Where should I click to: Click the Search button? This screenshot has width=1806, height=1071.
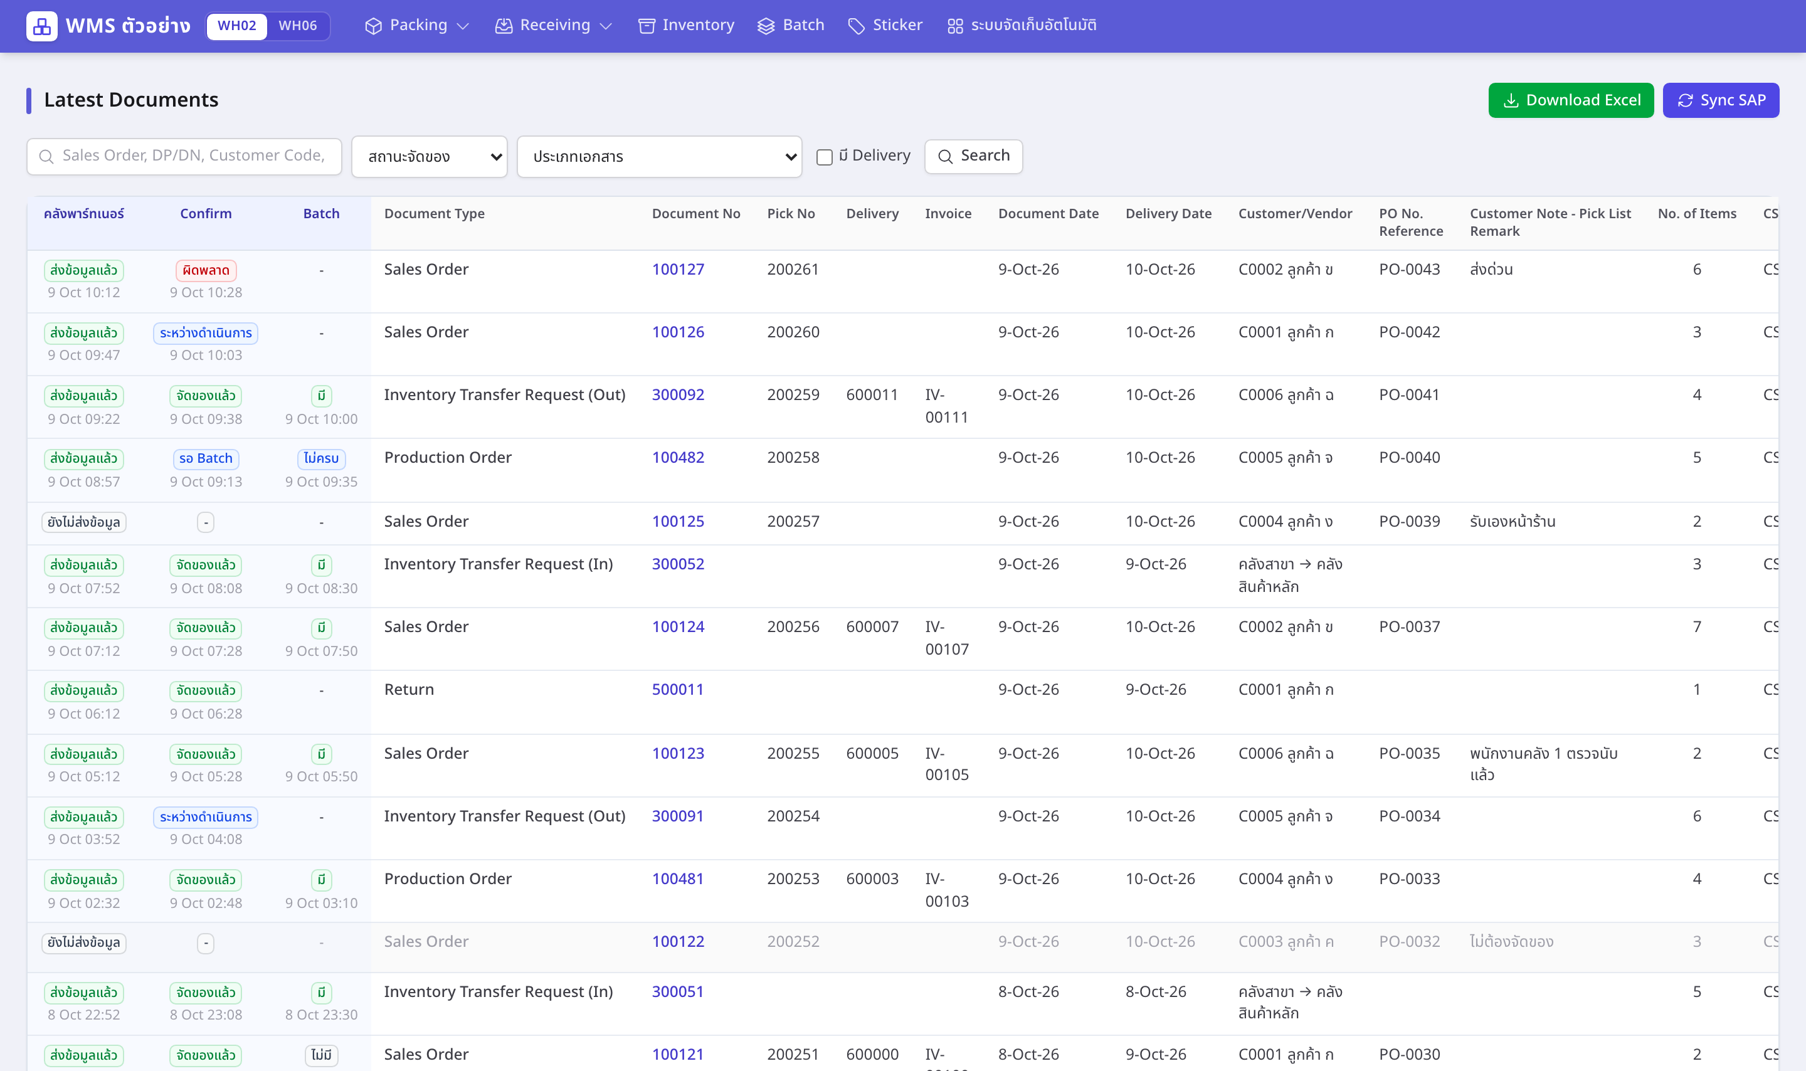pyautogui.click(x=973, y=157)
